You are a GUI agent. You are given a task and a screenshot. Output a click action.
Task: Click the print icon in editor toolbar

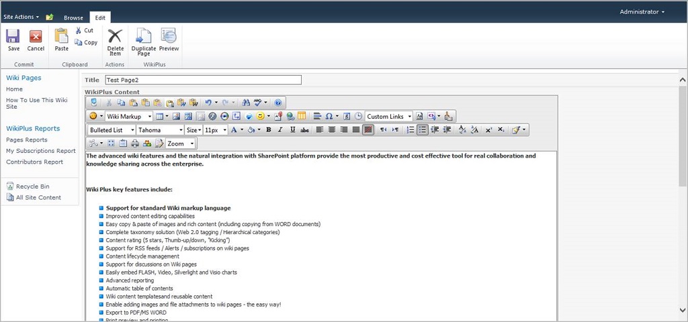click(x=135, y=144)
